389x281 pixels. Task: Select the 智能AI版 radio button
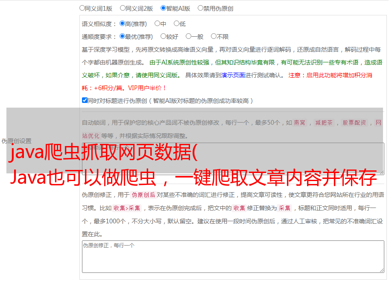[x=164, y=8]
